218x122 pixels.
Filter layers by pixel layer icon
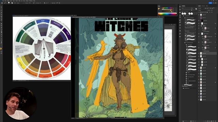pos(205,8)
